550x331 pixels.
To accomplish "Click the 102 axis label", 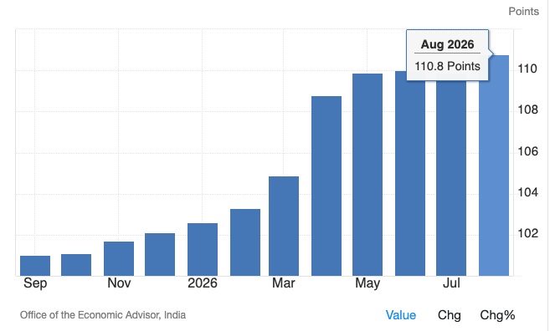I will pos(527,233).
